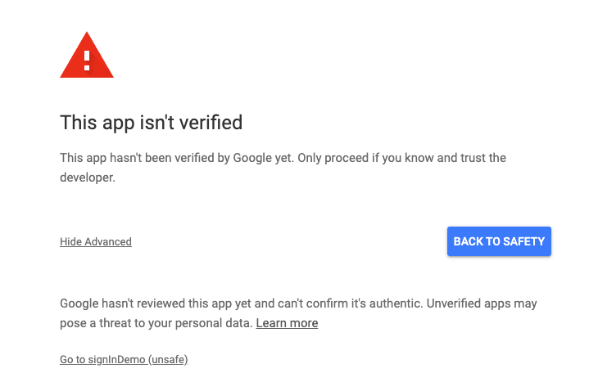Click the word "Advanced" in the Hide Advanced link
589x391 pixels.
coord(108,241)
